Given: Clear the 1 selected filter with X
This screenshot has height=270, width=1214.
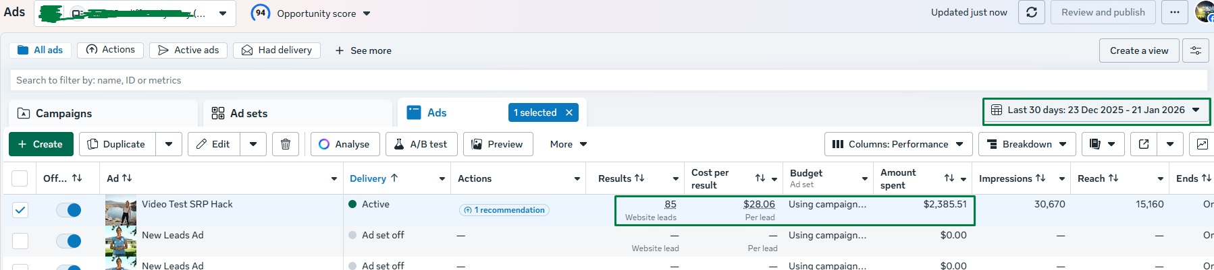Looking at the screenshot, I should pyautogui.click(x=569, y=112).
